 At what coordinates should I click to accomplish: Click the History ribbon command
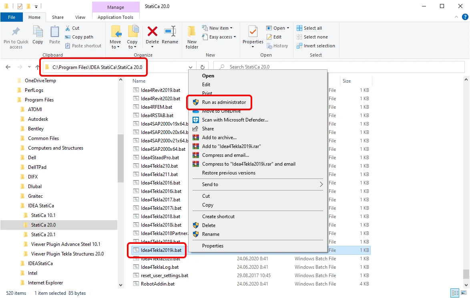277,46
